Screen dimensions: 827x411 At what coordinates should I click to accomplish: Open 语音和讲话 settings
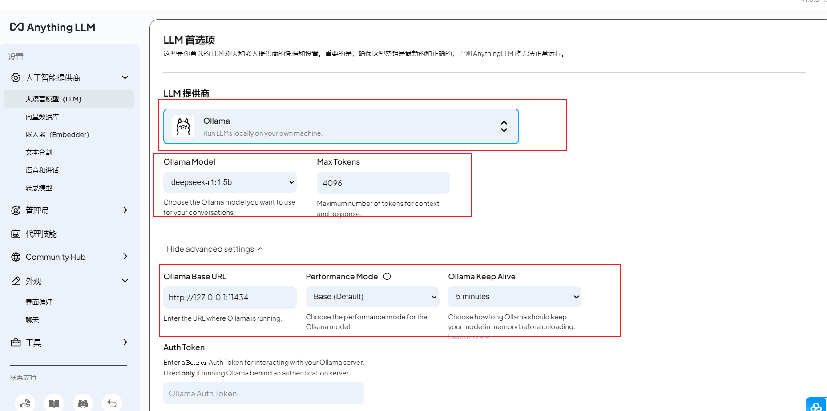42,170
